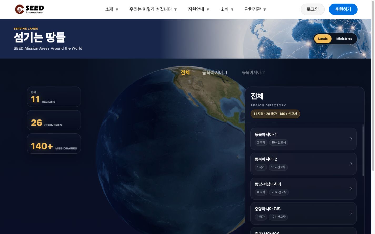Click the 11 Regions stat card

54,97
